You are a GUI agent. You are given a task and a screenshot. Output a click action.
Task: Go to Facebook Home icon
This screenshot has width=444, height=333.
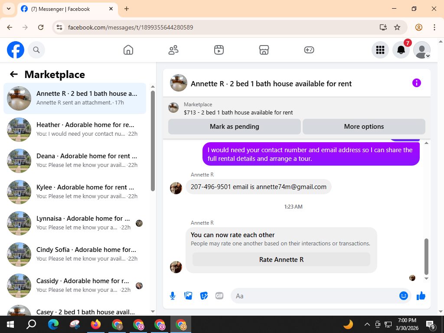pos(128,50)
